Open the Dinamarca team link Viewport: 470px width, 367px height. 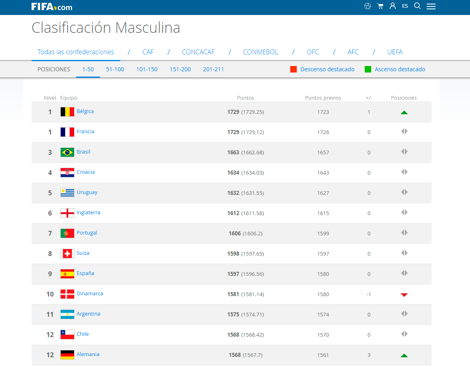(x=89, y=294)
